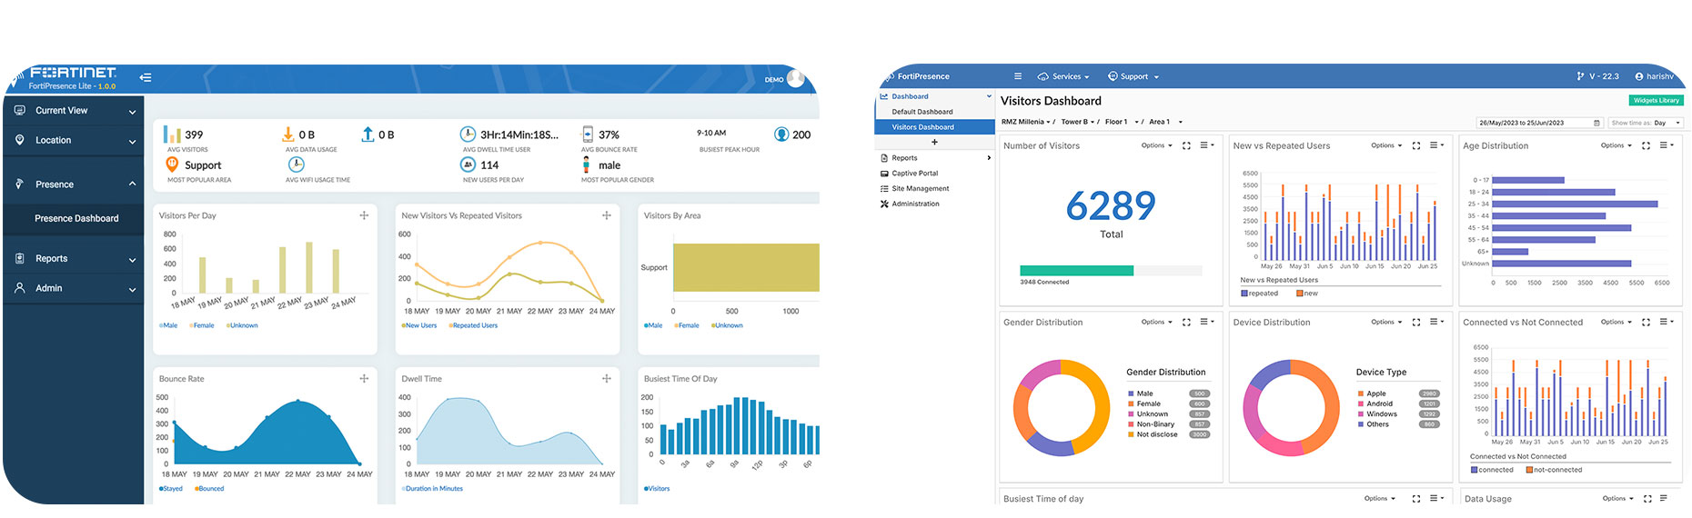Add a new dashboard with the plus icon
The image size is (1692, 518).
click(x=934, y=143)
